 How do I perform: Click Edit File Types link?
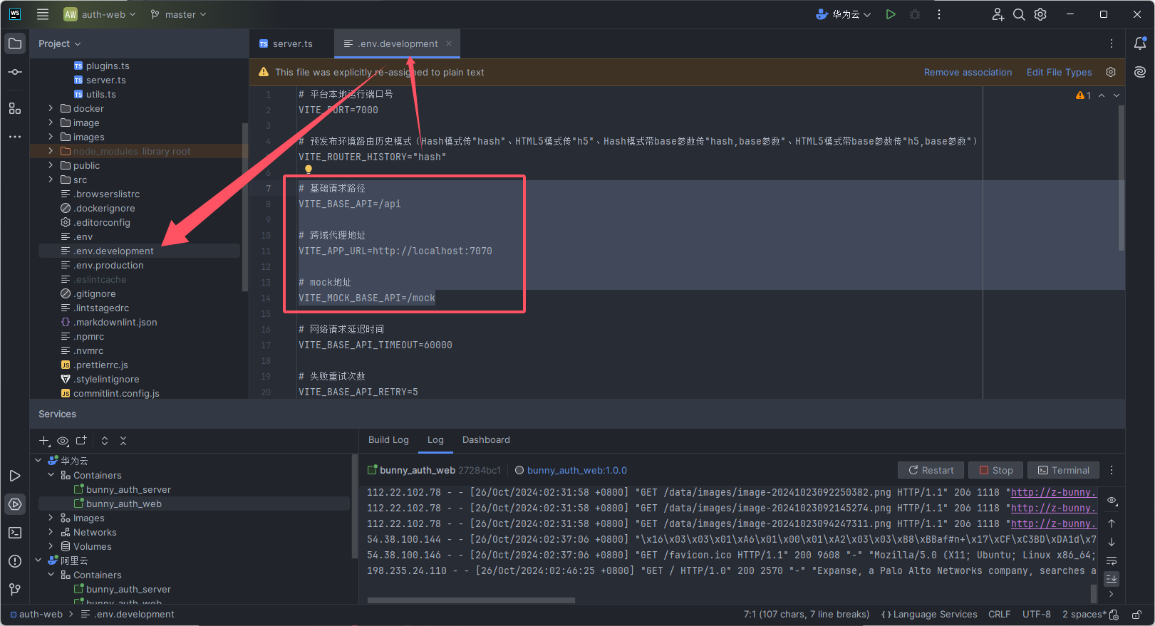pos(1059,72)
